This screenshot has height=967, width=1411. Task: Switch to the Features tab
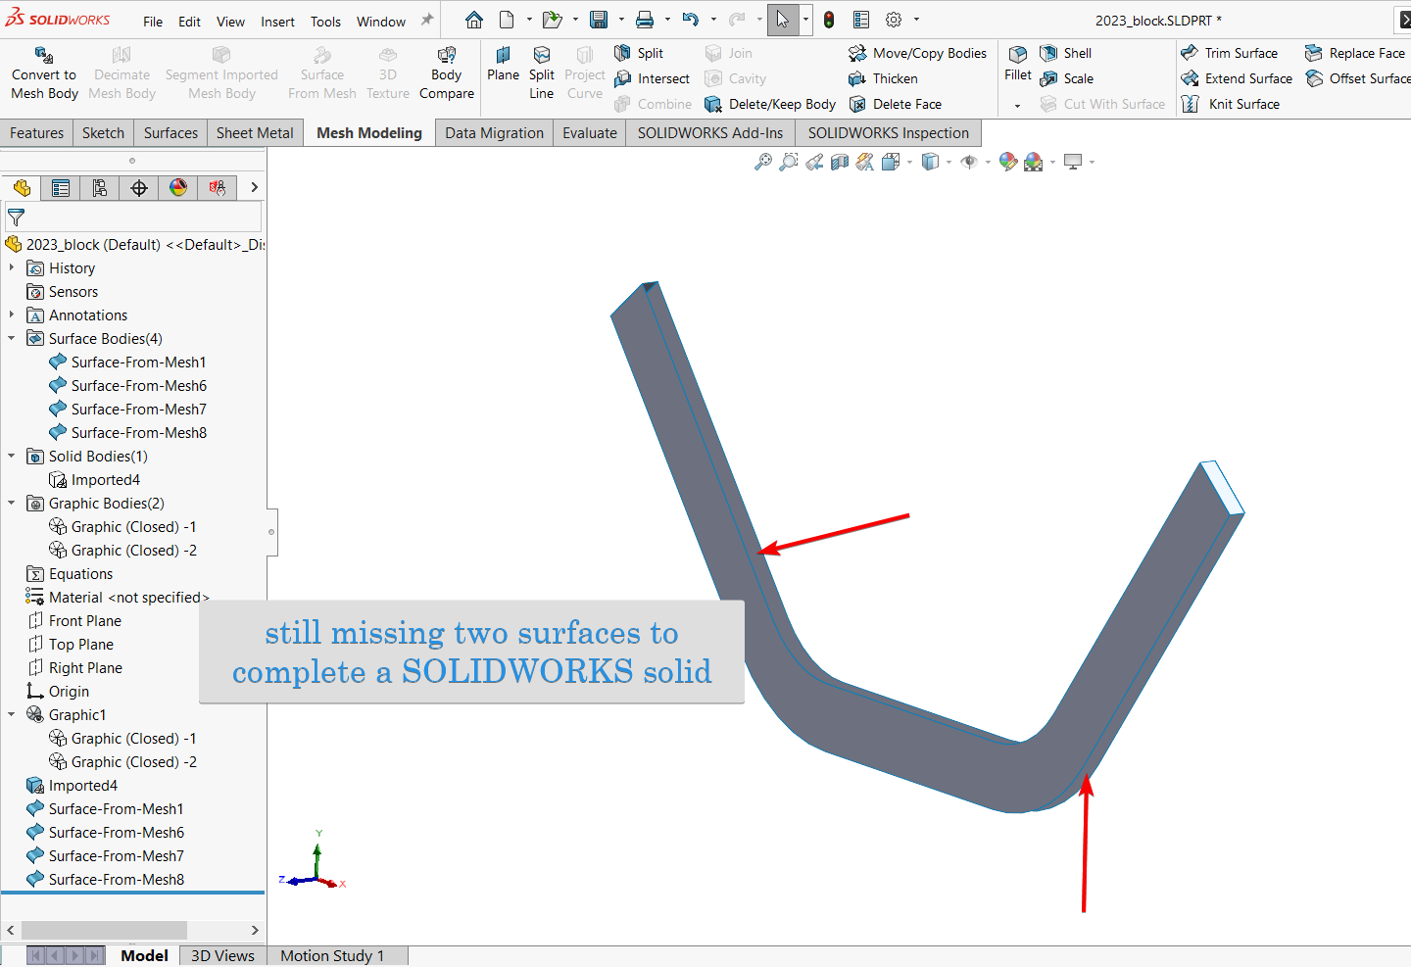click(36, 133)
